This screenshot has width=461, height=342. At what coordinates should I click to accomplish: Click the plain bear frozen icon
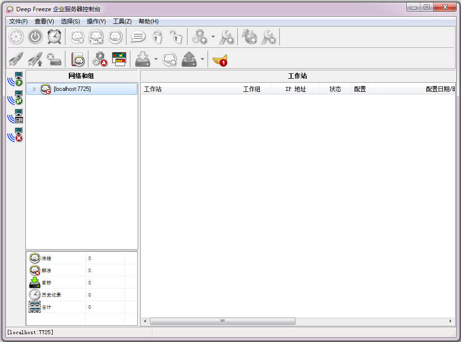(x=115, y=37)
